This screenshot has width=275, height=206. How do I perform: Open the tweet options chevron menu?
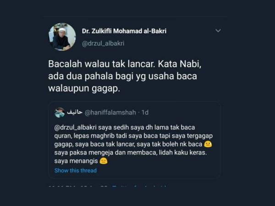(x=218, y=31)
